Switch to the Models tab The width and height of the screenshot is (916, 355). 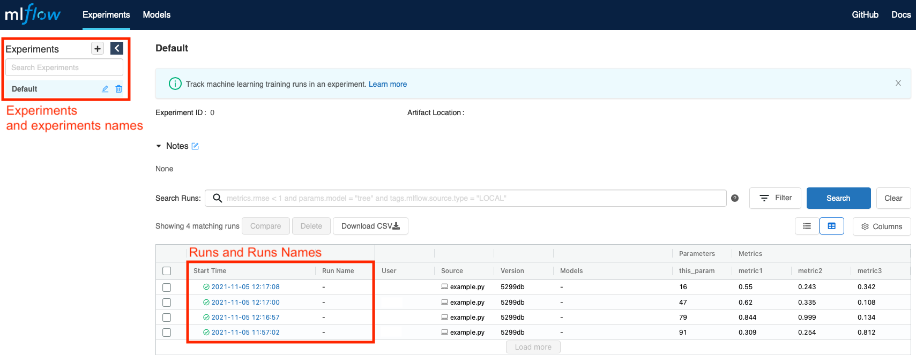tap(157, 15)
